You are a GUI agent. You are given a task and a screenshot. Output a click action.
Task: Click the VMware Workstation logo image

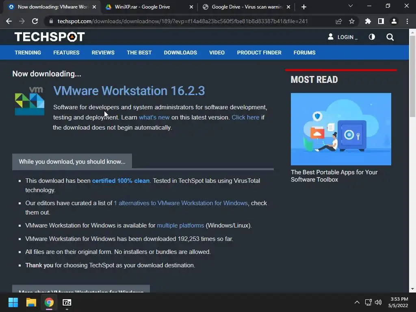tap(29, 101)
